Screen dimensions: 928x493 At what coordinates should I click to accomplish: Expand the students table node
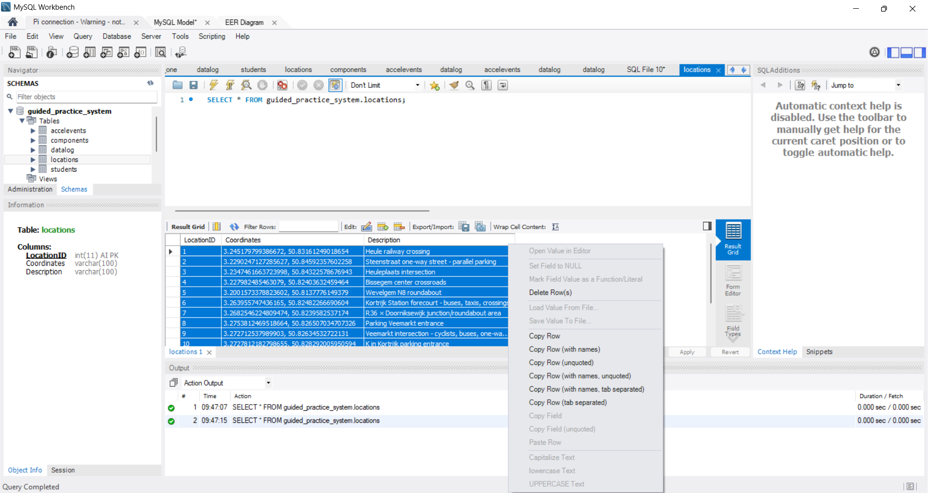[33, 169]
